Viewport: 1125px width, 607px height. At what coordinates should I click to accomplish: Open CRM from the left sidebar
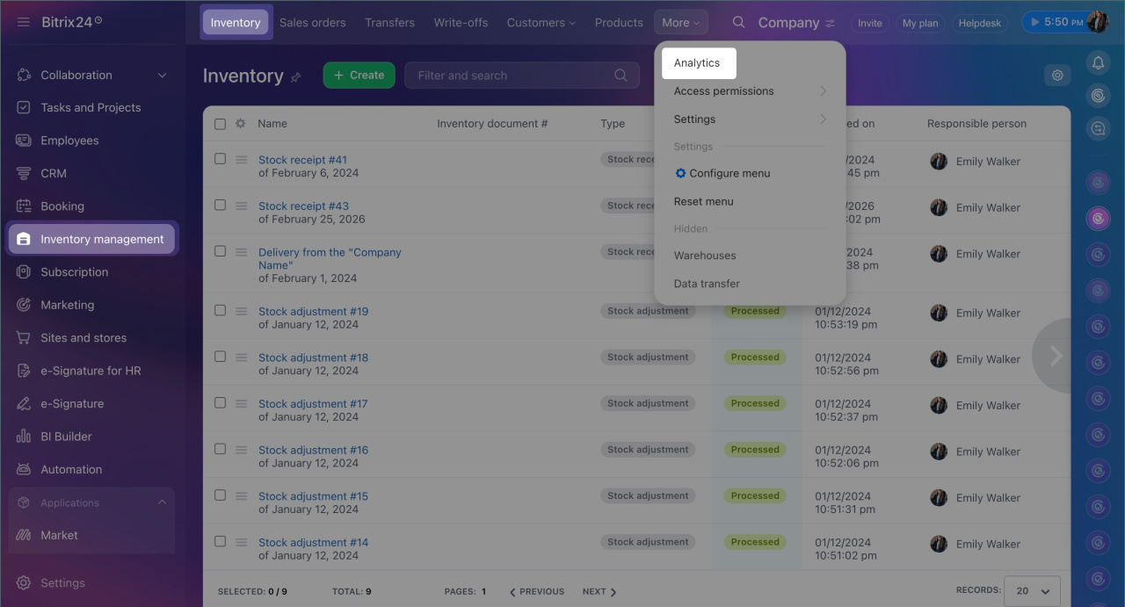click(x=53, y=174)
